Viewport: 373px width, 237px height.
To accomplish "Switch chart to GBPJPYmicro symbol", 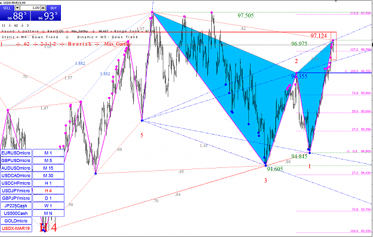I will 16,198.
